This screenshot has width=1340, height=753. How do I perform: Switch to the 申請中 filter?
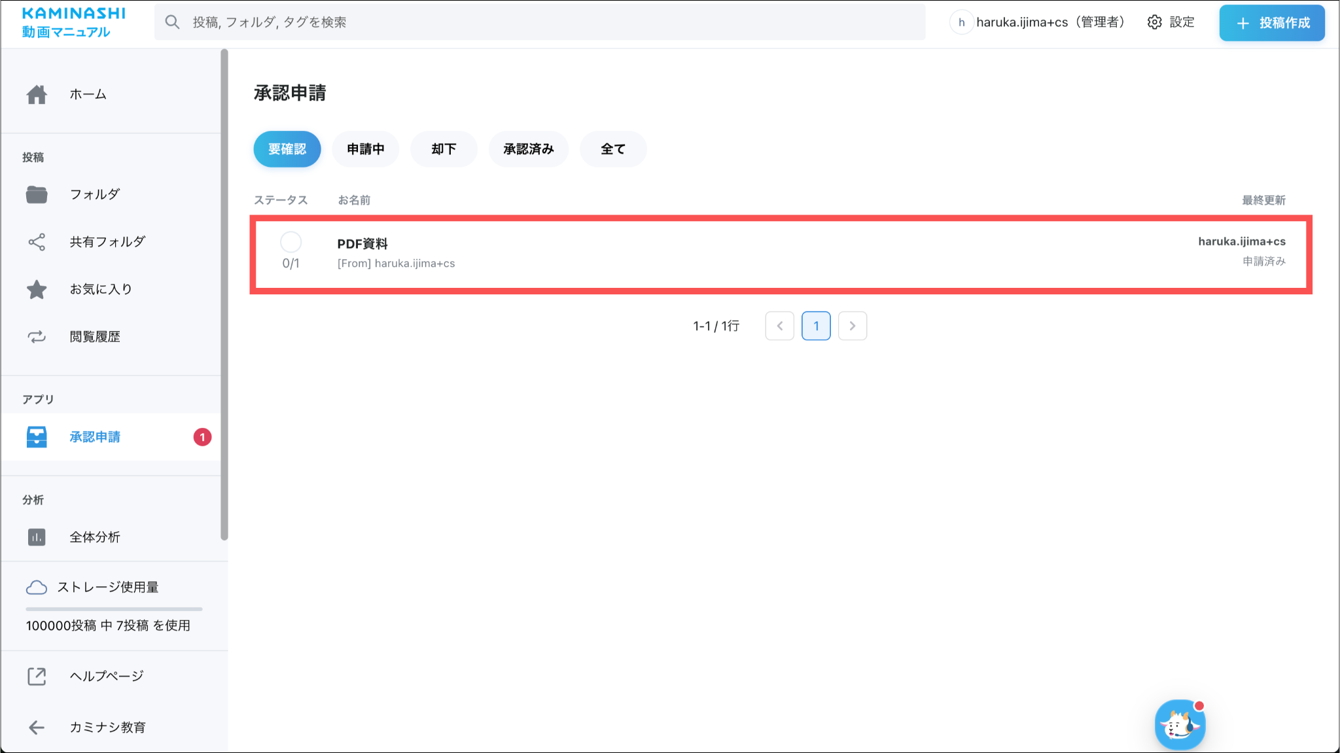tap(365, 149)
